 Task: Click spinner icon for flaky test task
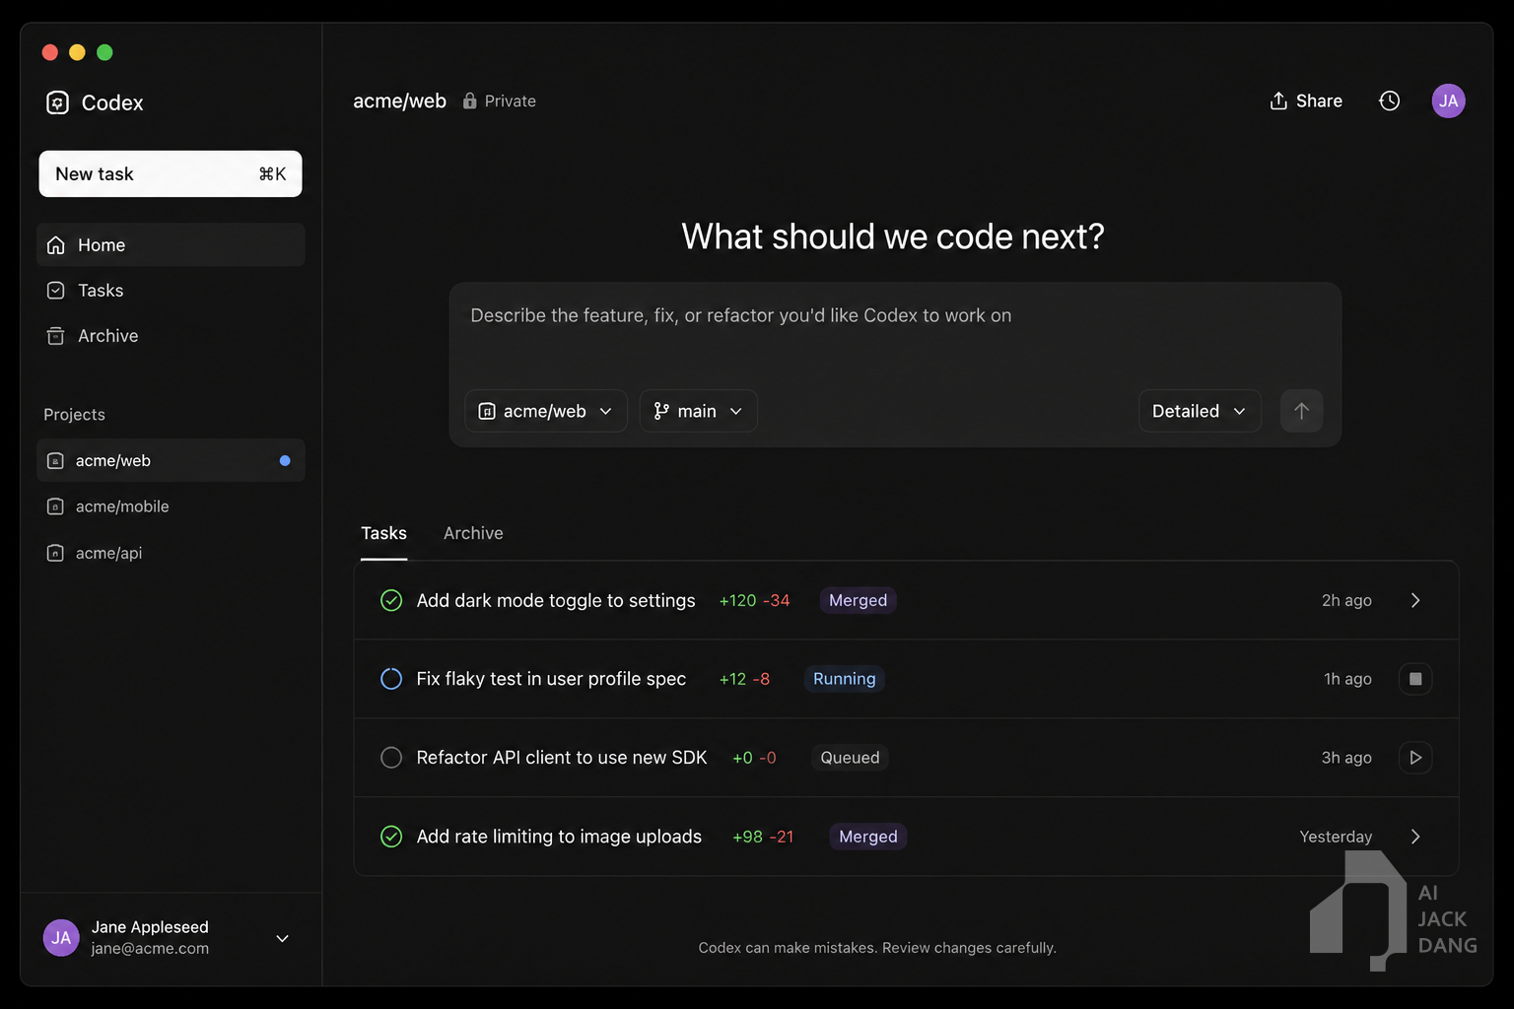point(391,679)
